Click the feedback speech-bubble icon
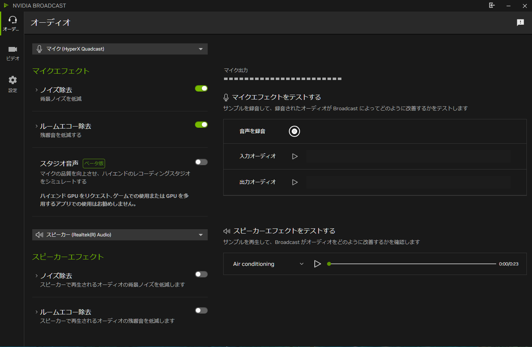Image resolution: width=532 pixels, height=347 pixels. click(x=520, y=23)
